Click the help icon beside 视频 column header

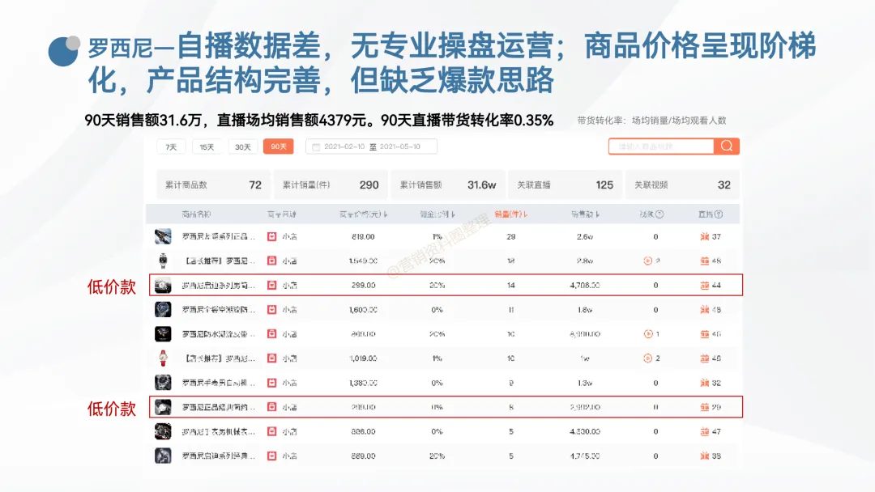pos(659,214)
